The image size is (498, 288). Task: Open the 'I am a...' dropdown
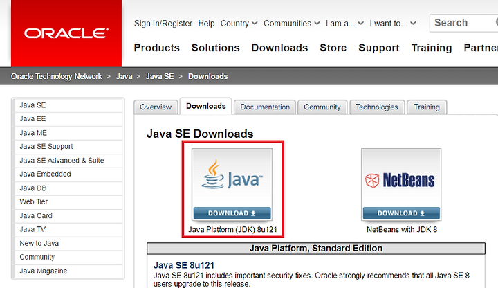point(344,24)
